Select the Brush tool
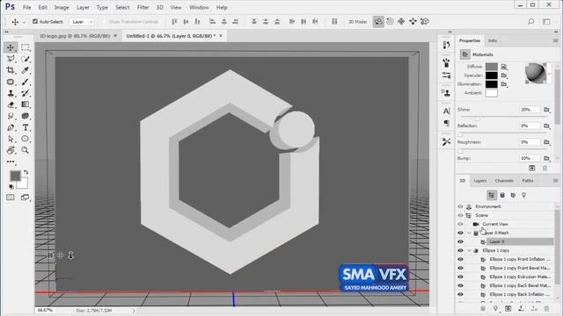 (26, 82)
